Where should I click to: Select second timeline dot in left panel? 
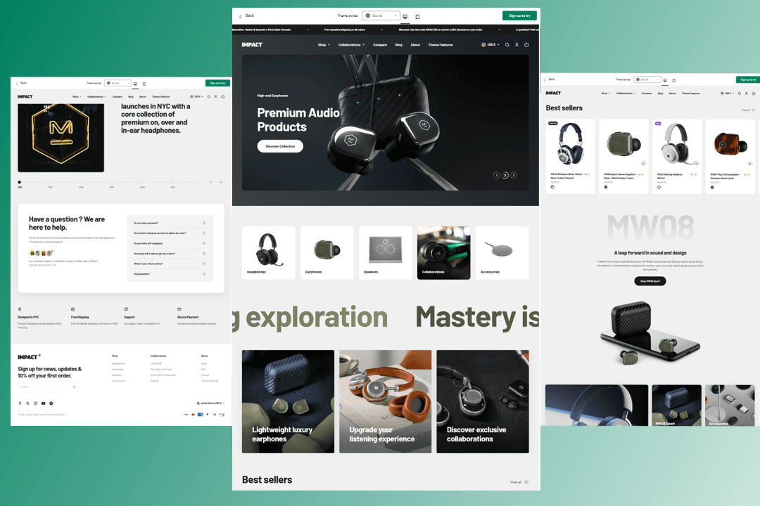point(51,182)
